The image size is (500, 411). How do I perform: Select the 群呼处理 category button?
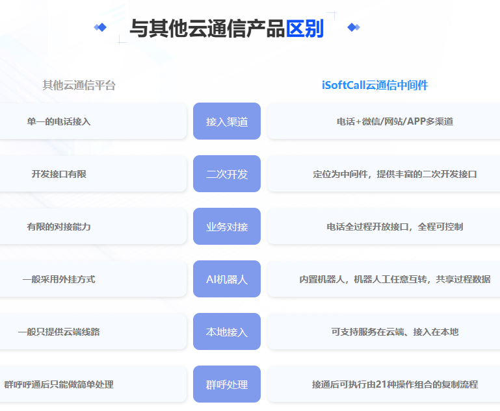[227, 384]
